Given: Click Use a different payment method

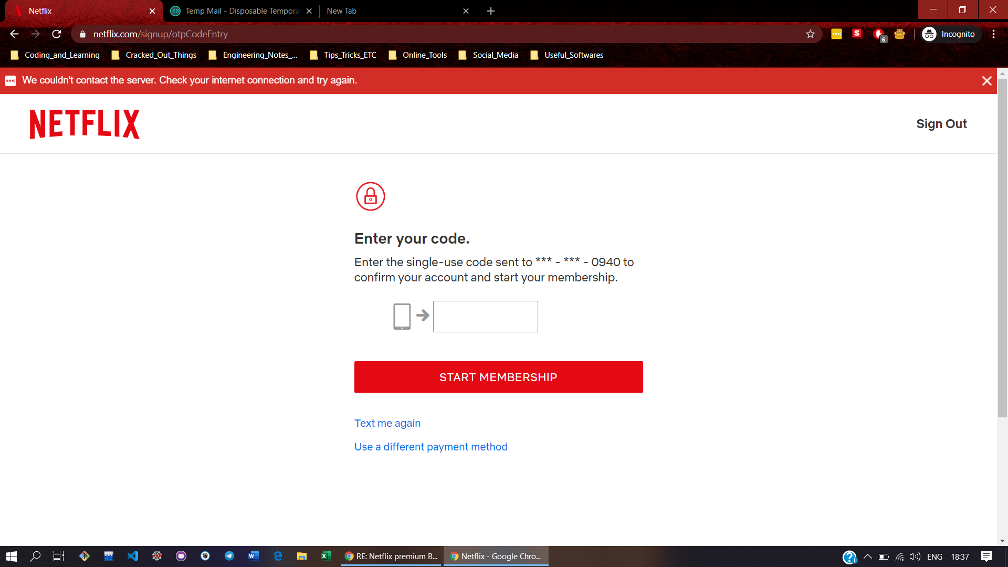Looking at the screenshot, I should tap(430, 447).
